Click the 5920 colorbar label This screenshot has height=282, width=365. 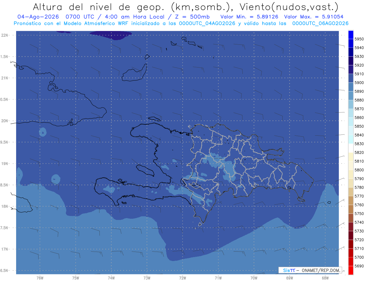359,65
